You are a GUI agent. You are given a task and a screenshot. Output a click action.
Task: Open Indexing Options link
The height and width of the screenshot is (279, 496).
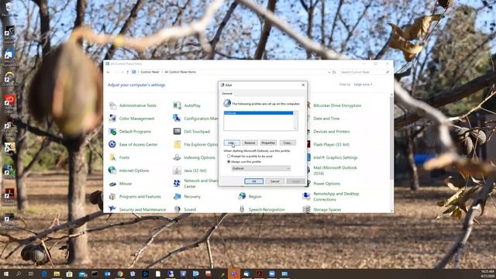(x=199, y=157)
